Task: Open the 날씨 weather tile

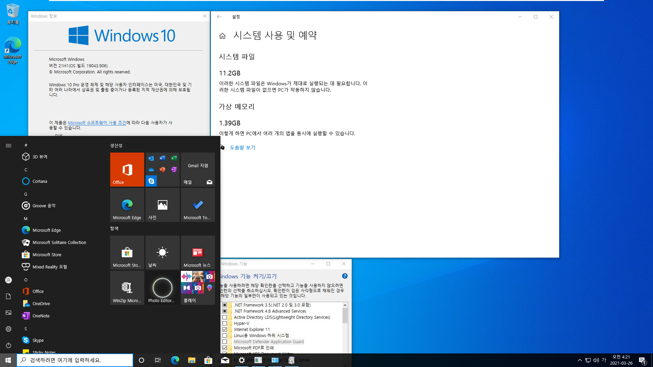Action: pyautogui.click(x=163, y=252)
